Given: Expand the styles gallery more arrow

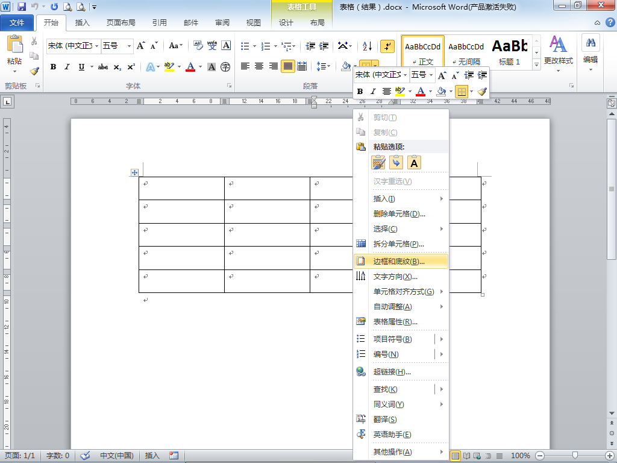Looking at the screenshot, I should tap(536, 63).
